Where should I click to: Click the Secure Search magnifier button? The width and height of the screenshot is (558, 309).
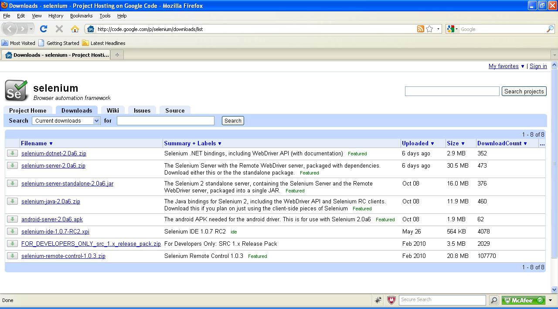[494, 300]
